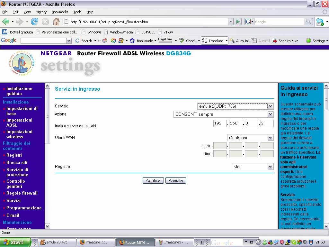Image resolution: width=329 pixels, height=247 pixels.
Task: Click the sidebar menu scrollbar down arrow
Action: coord(48,226)
